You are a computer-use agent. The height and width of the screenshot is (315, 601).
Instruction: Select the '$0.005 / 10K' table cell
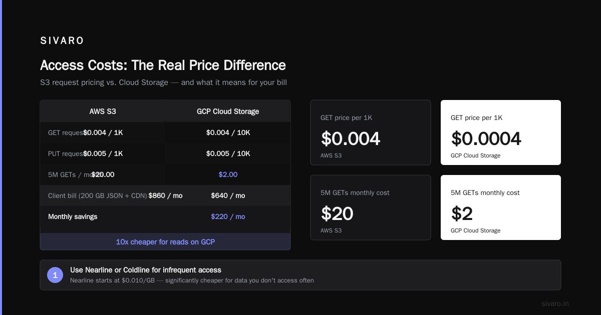click(x=228, y=153)
